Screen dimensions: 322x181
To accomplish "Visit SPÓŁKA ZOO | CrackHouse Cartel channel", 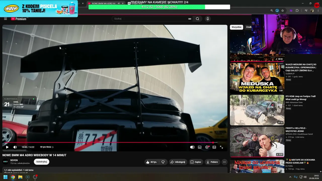I will pyautogui.click(x=299, y=134).
